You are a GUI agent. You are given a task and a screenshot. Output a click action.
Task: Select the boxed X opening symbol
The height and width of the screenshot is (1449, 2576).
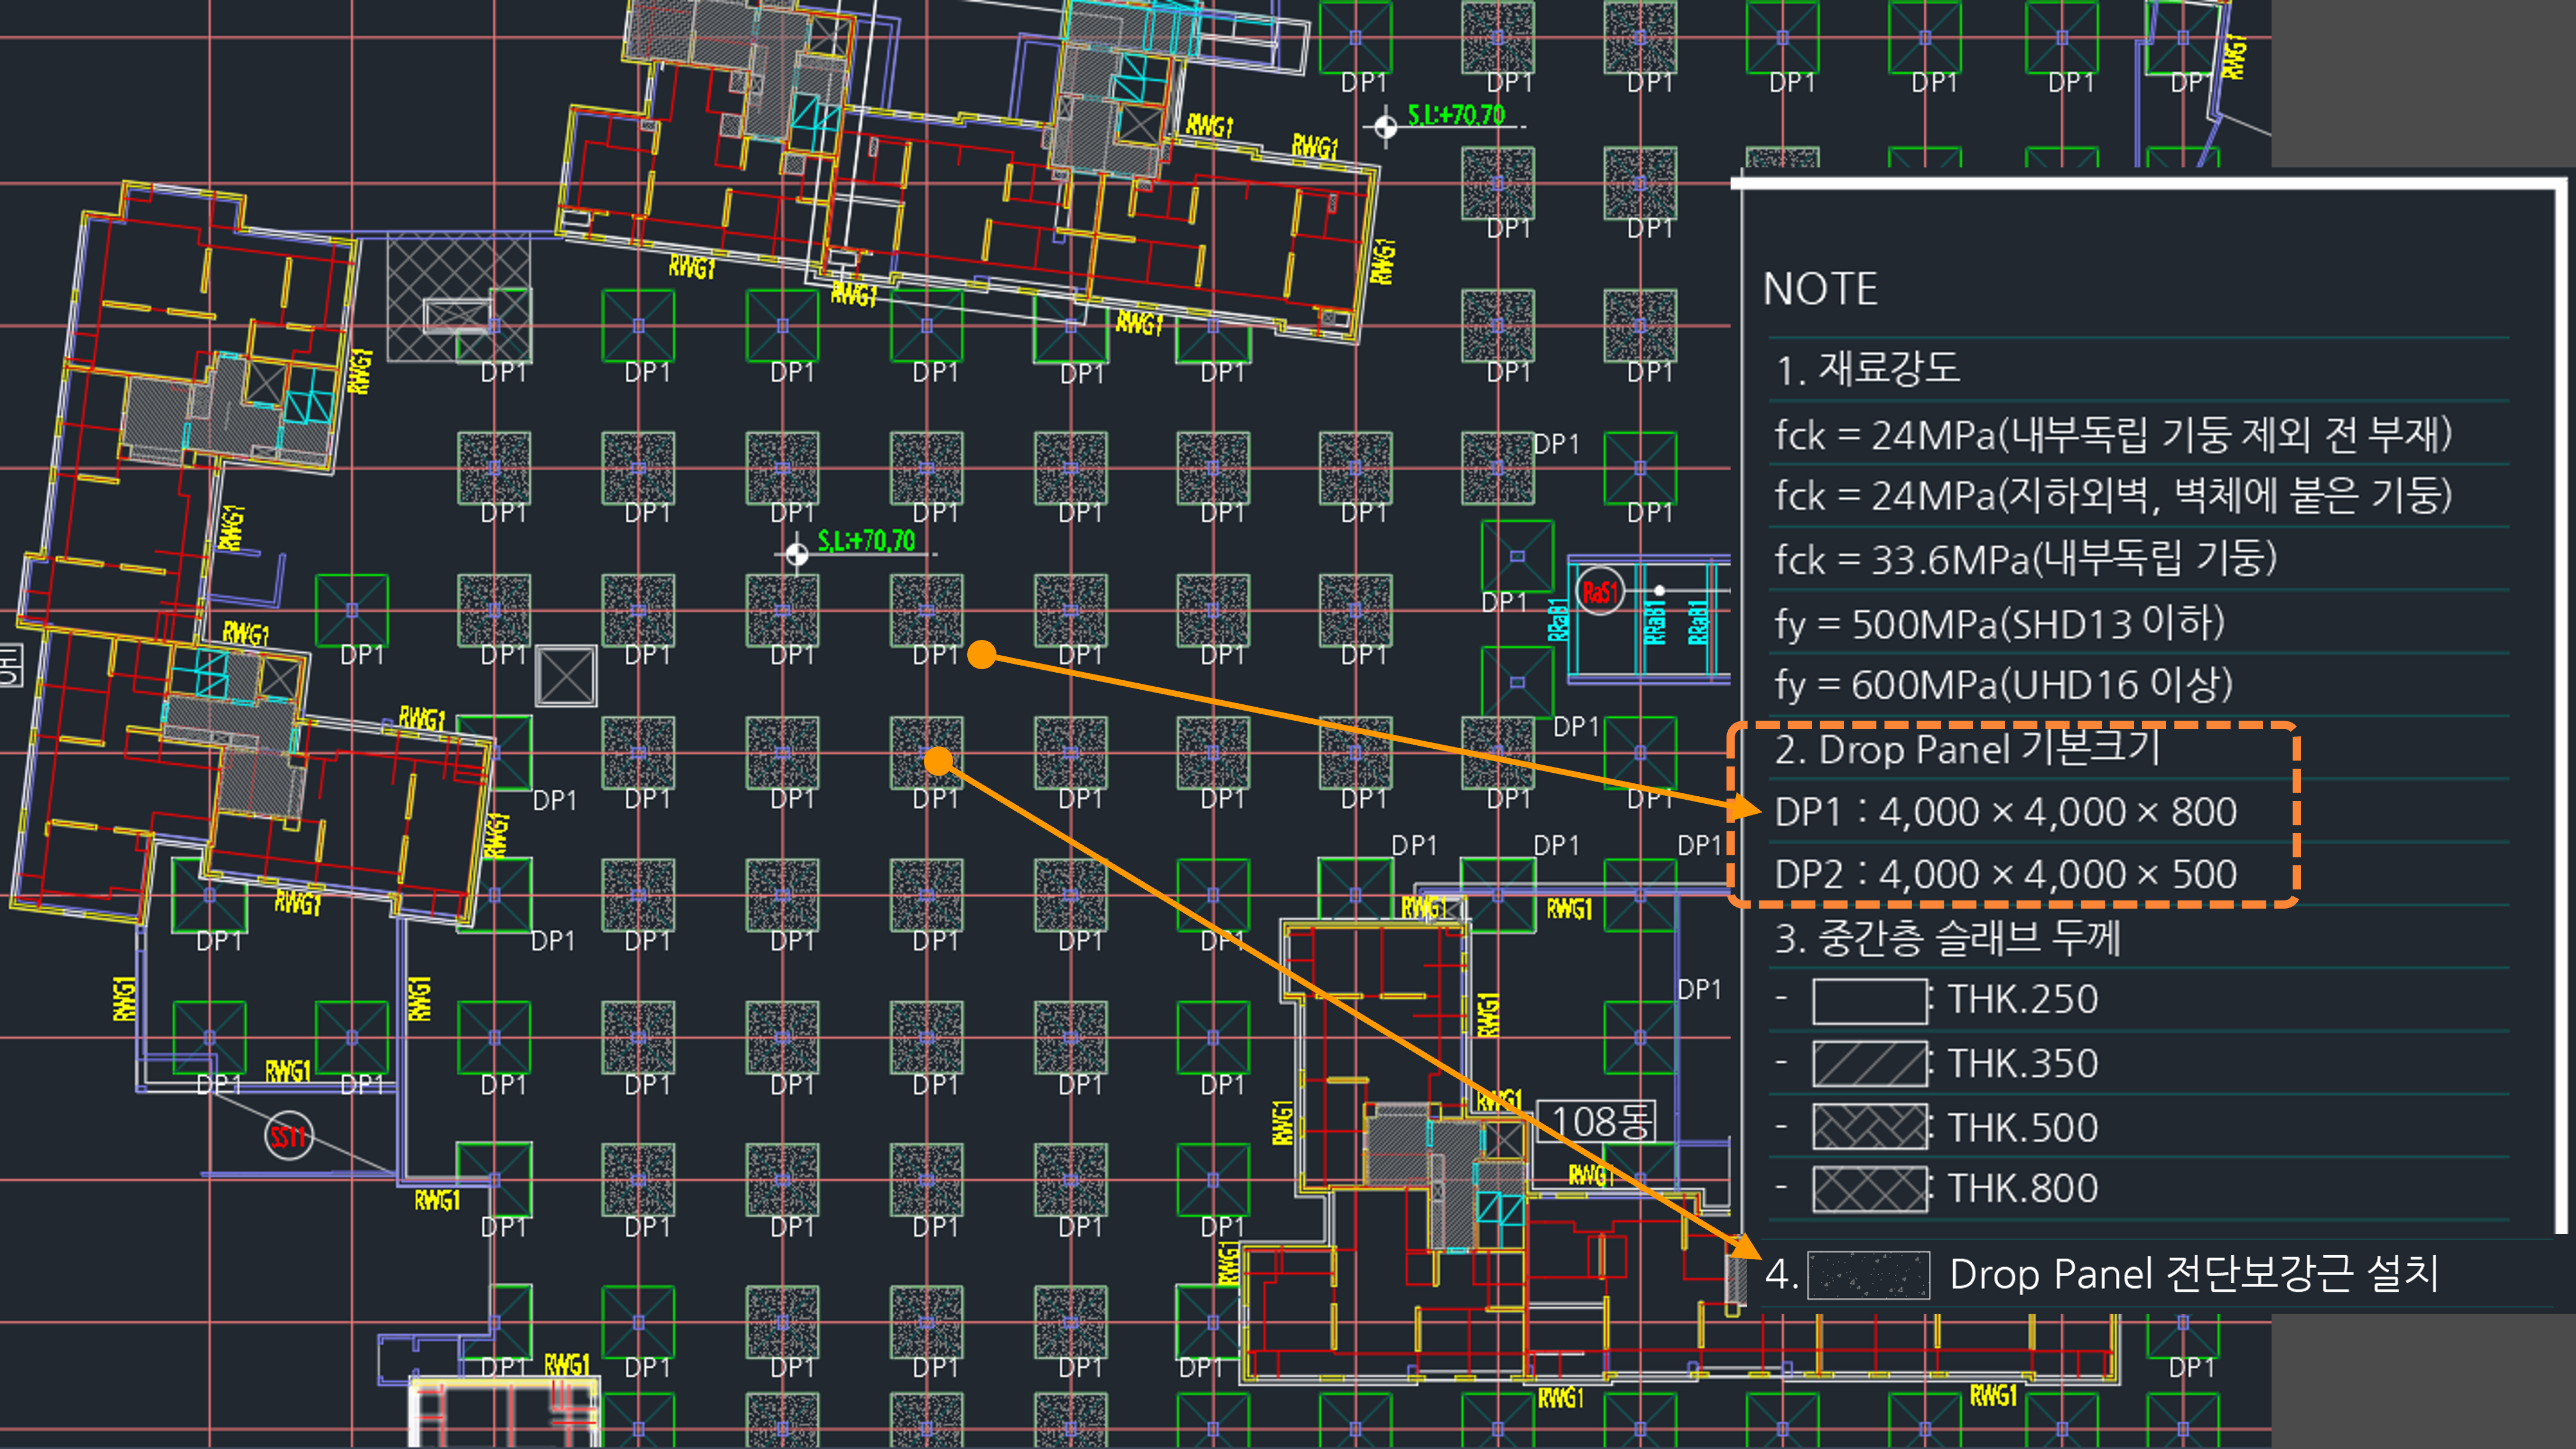point(566,677)
